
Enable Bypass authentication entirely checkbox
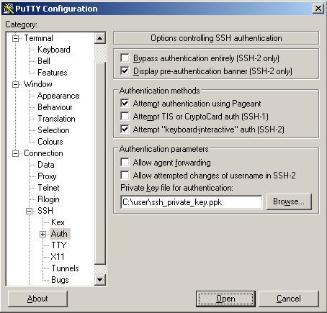[125, 58]
